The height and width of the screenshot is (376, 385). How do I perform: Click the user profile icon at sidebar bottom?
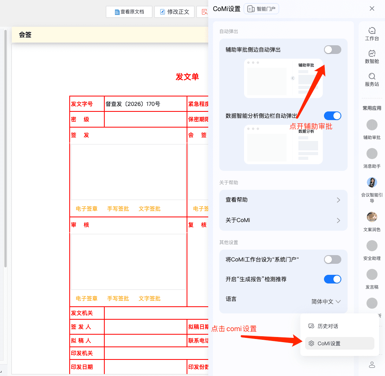click(x=372, y=365)
